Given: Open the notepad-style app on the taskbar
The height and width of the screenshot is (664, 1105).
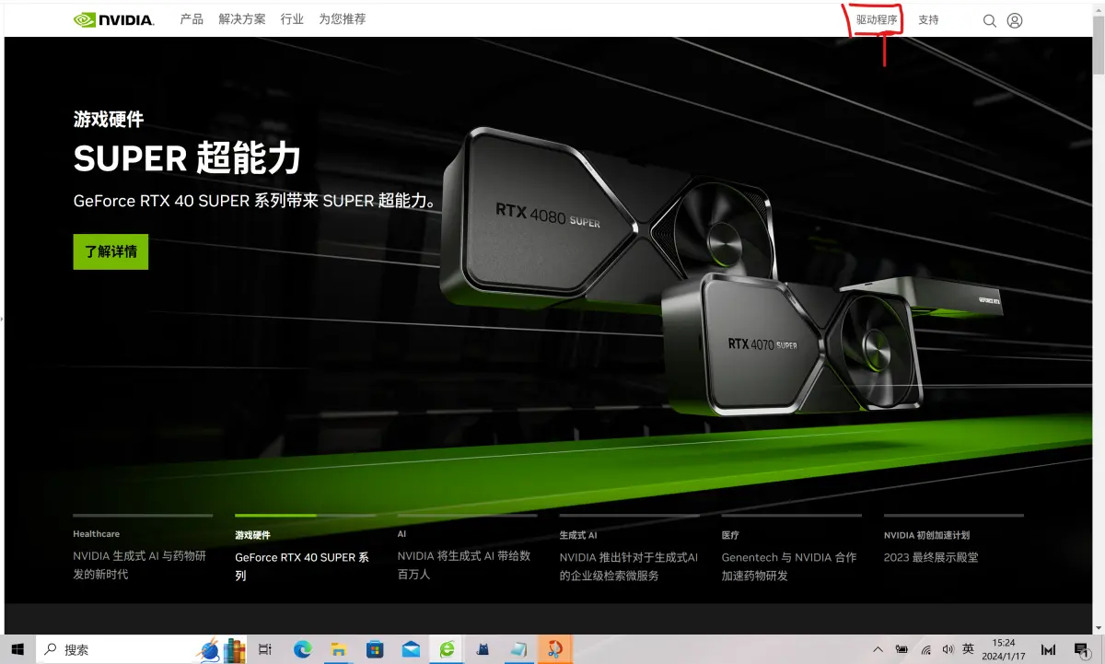Looking at the screenshot, I should pos(518,649).
